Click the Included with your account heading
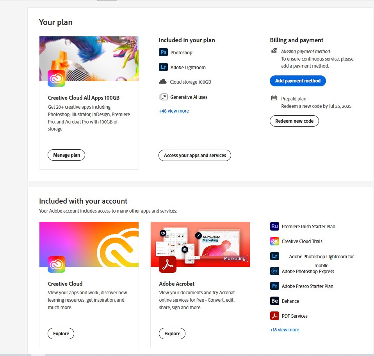 (83, 201)
